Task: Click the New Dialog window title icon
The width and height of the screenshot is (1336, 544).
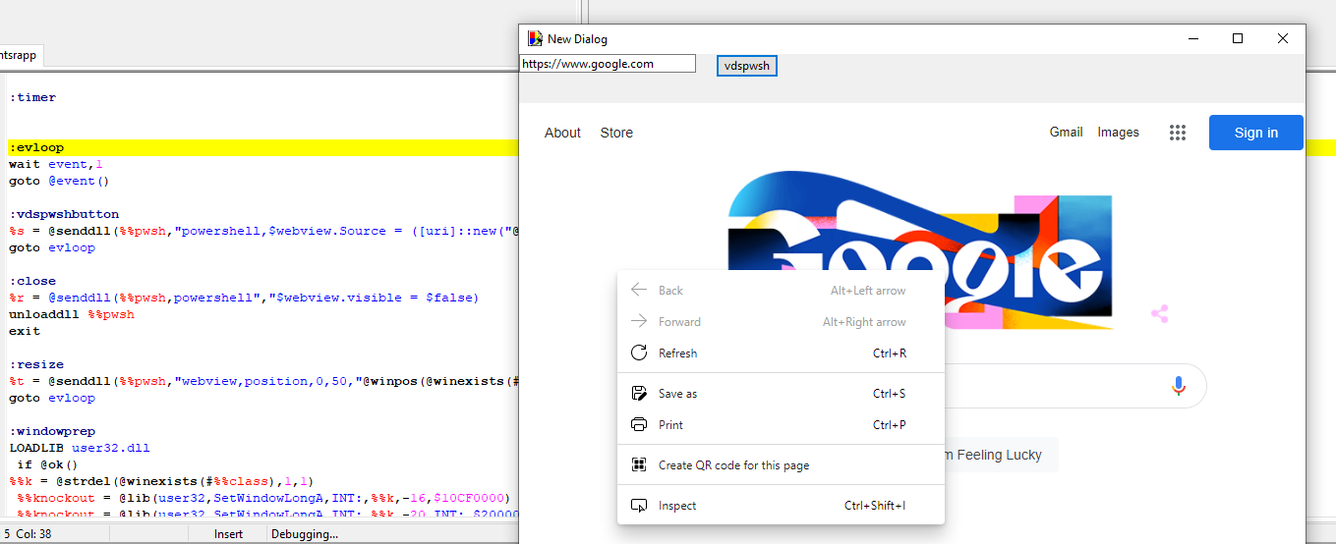Action: coord(535,39)
